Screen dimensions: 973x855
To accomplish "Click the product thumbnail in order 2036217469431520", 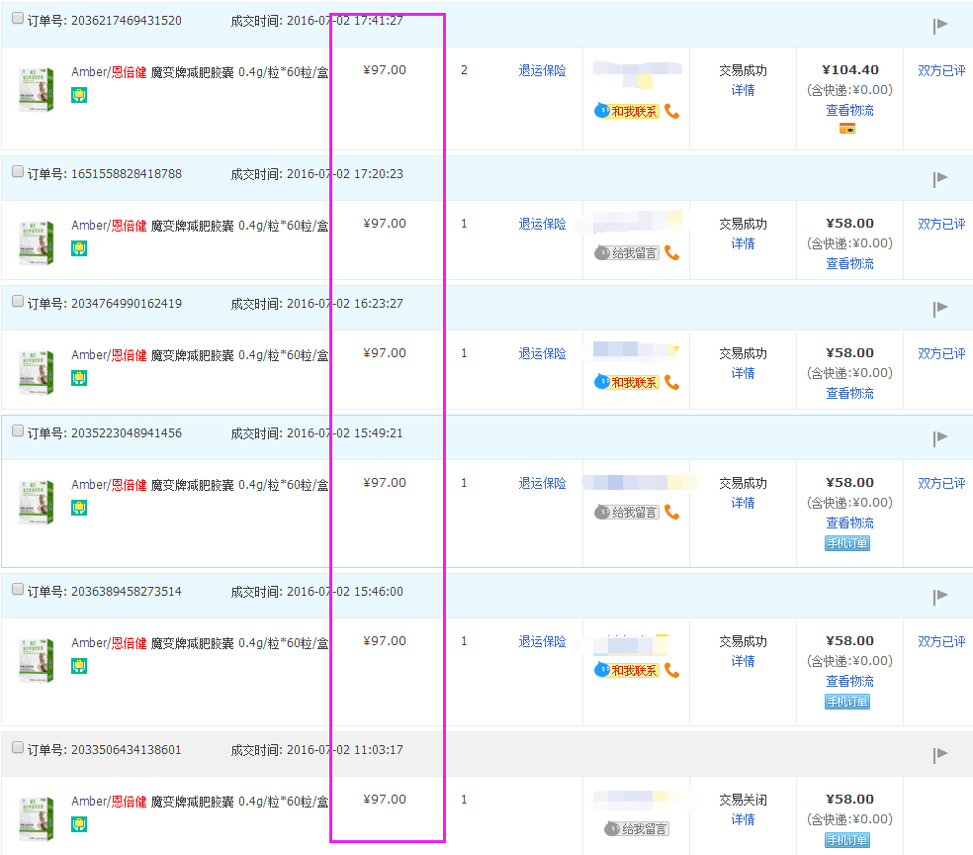I will pyautogui.click(x=37, y=89).
